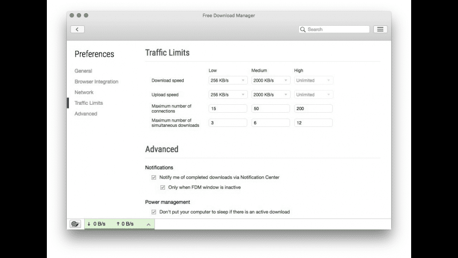This screenshot has height=258, width=458.
Task: Click the Medium column header
Action: pyautogui.click(x=259, y=71)
